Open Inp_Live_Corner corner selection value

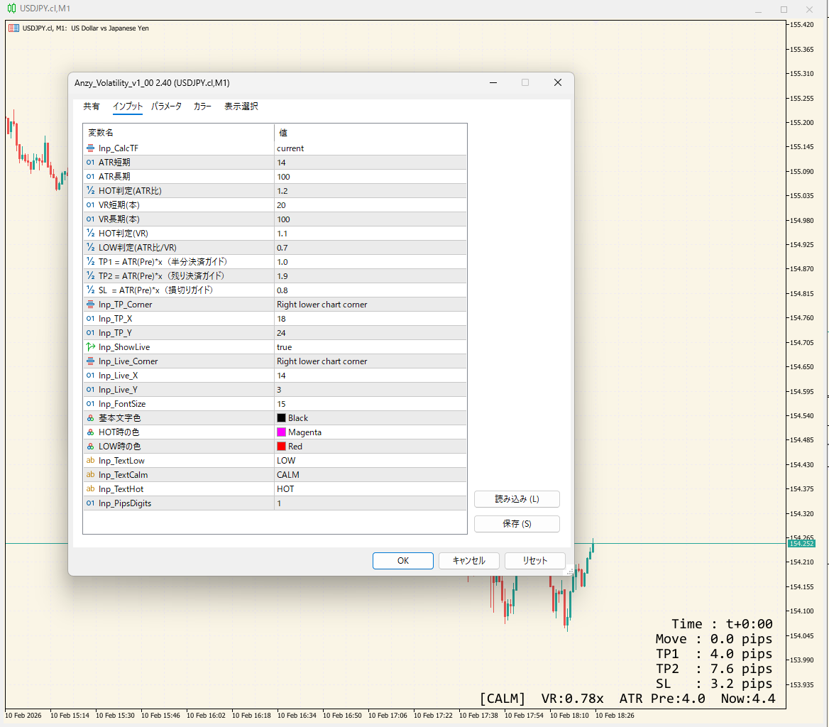pyautogui.click(x=322, y=361)
